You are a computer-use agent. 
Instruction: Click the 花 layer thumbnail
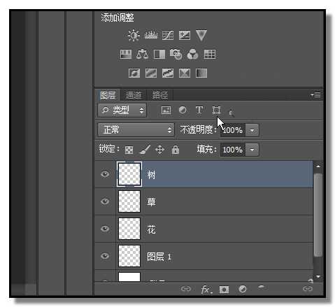tap(129, 229)
